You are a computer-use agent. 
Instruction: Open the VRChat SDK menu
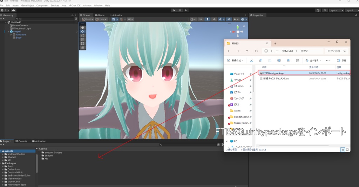[x=74, y=6]
